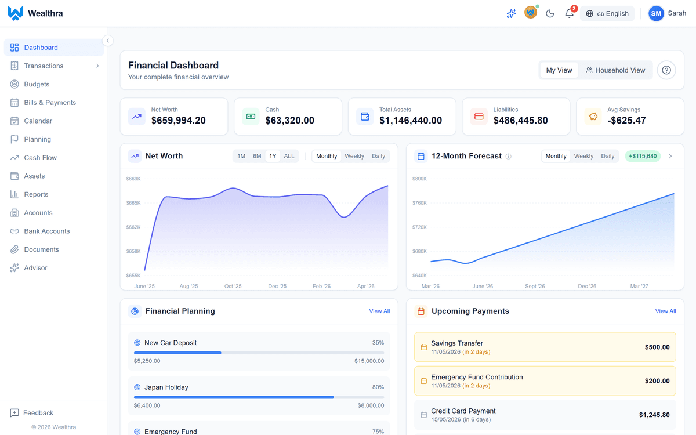Collapse the sidebar with chevron button
The height and width of the screenshot is (435, 696).
coord(107,41)
